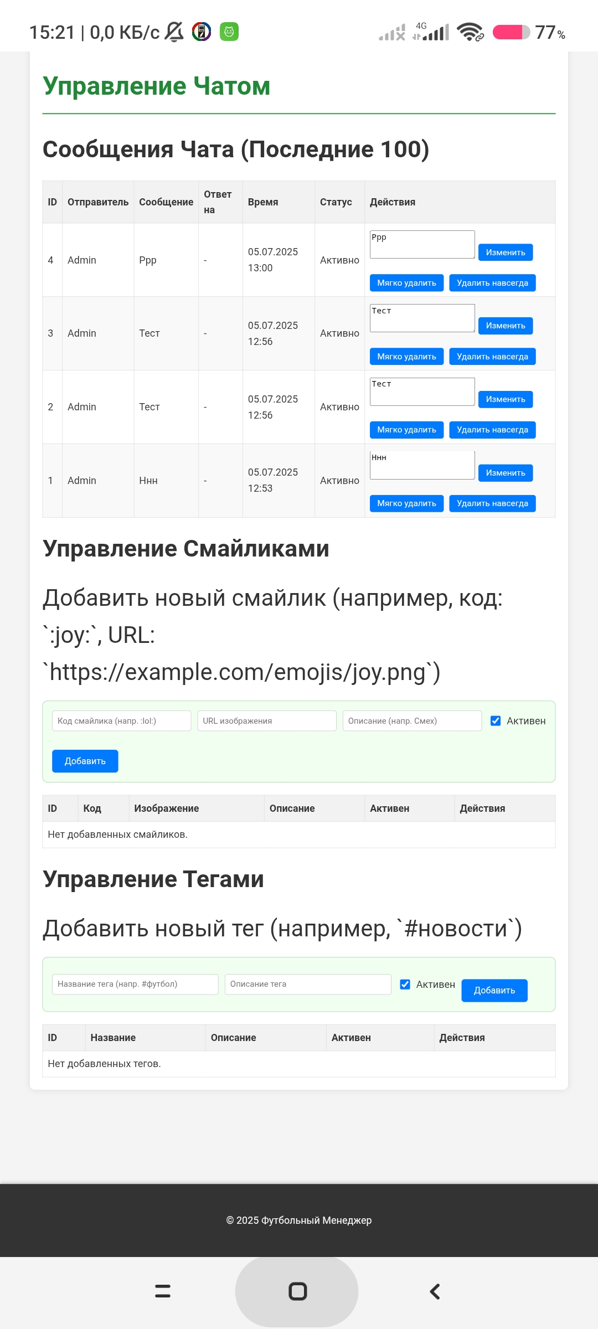Focus the Название тега input field

point(135,984)
